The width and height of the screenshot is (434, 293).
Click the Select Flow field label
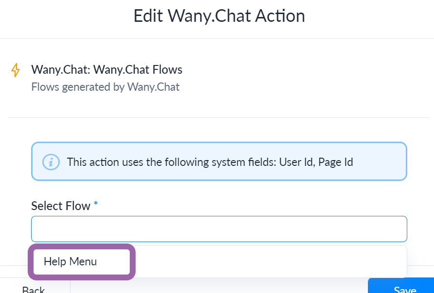(61, 206)
